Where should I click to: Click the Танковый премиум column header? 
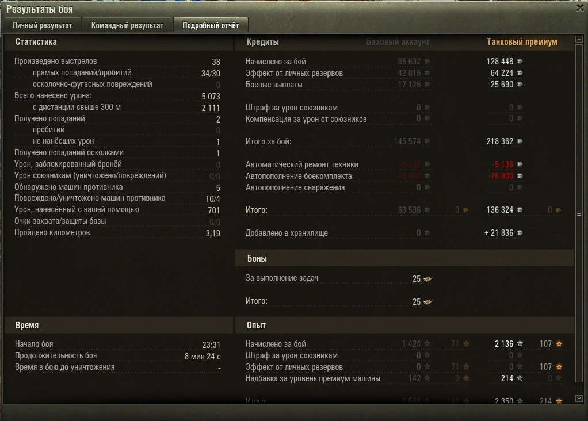tap(522, 41)
